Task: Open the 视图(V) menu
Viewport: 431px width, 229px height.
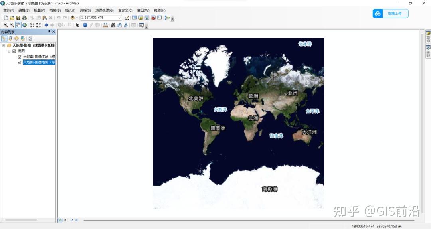Action: click(39, 10)
